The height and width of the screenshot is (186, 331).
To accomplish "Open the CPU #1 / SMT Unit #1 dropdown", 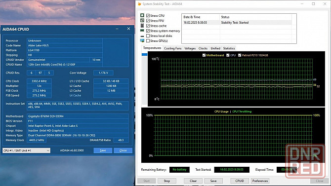I will [26, 150].
